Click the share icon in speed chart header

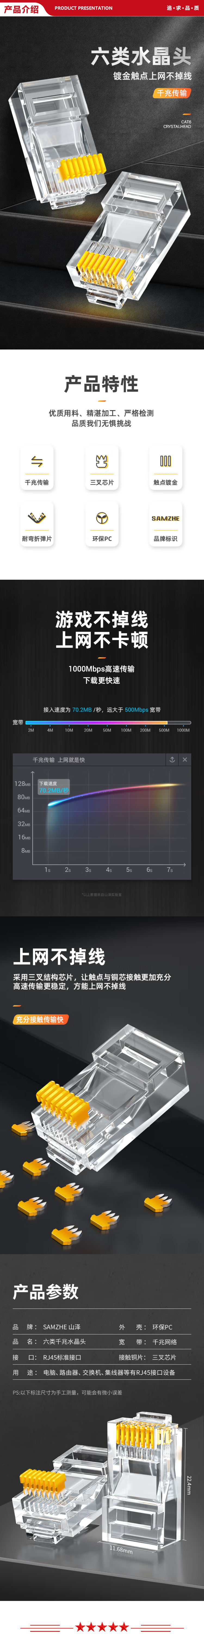point(172,759)
